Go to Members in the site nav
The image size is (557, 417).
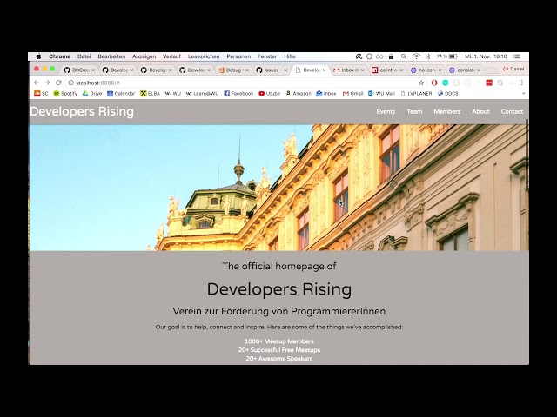tap(446, 111)
